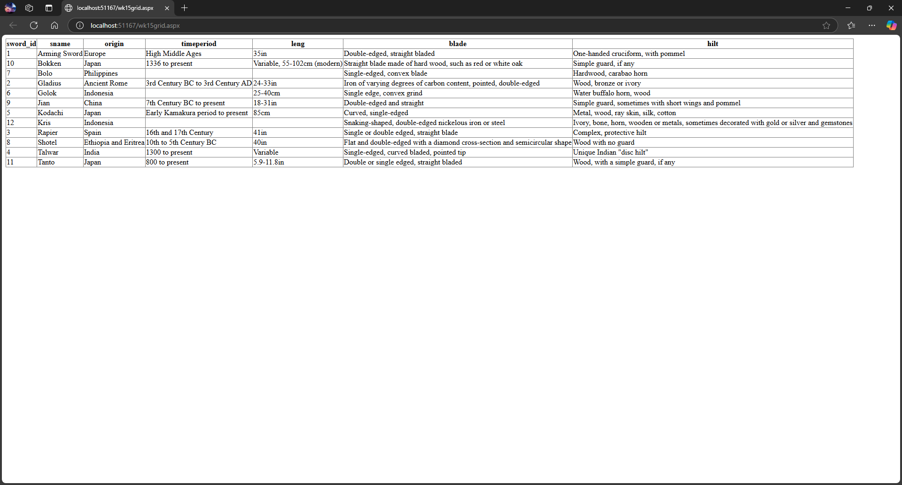Add this page to favorites star icon
902x485 pixels.
click(x=826, y=25)
